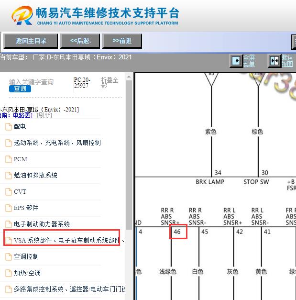Click pin 30 above STOP SW
The width and height of the screenshot is (296, 300).
tap(264, 173)
